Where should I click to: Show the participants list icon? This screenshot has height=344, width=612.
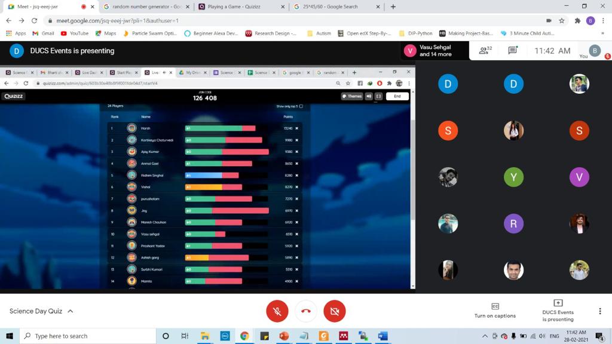click(485, 51)
